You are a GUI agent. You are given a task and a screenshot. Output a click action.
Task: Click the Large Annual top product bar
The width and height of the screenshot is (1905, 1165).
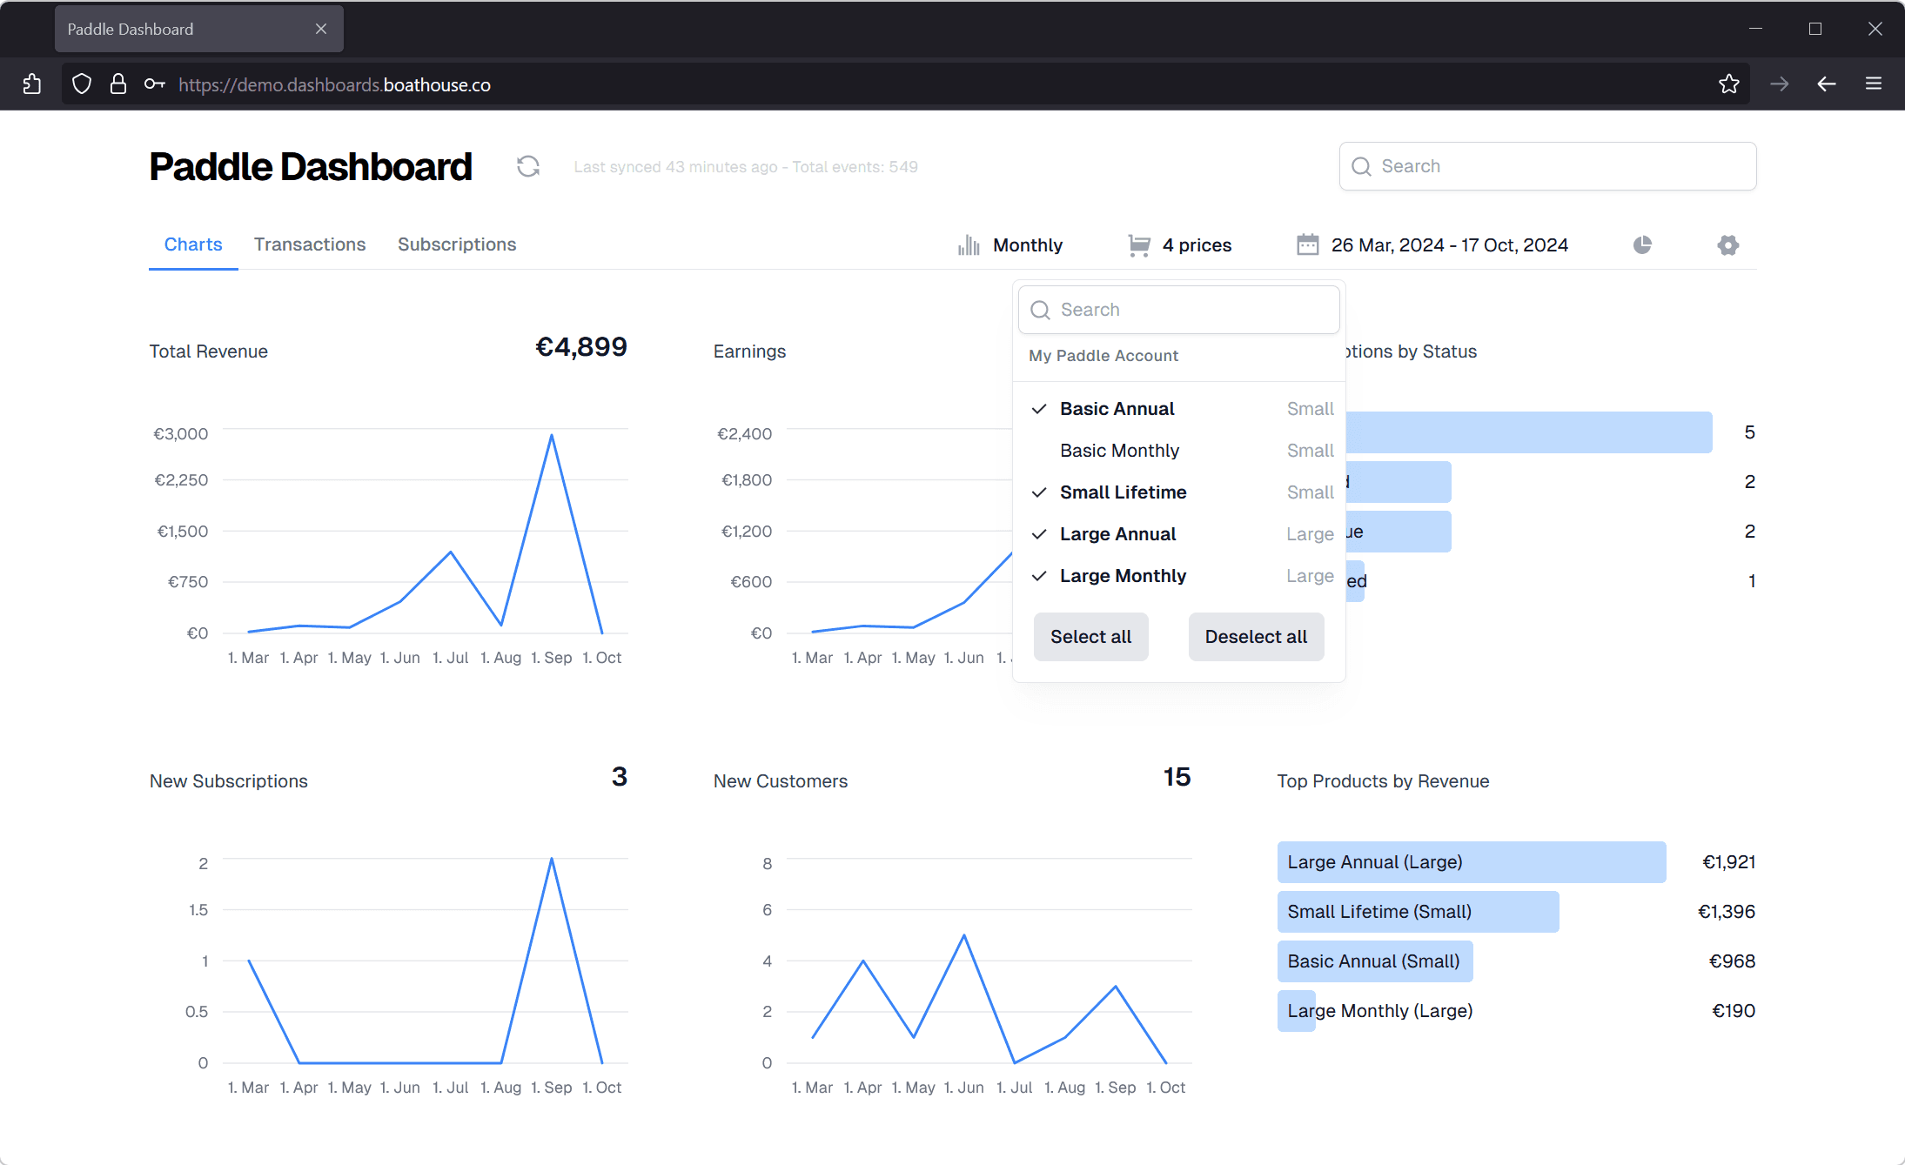[1472, 861]
